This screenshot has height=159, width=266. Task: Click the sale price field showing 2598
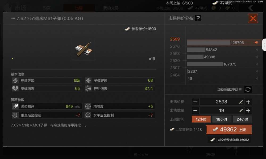click(x=222, y=102)
